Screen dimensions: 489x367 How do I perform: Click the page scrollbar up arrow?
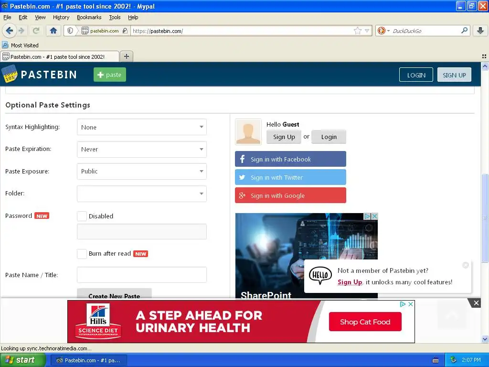(485, 66)
